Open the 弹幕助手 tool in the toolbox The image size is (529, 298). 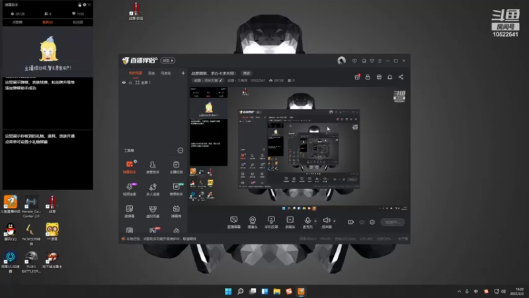[x=129, y=168]
